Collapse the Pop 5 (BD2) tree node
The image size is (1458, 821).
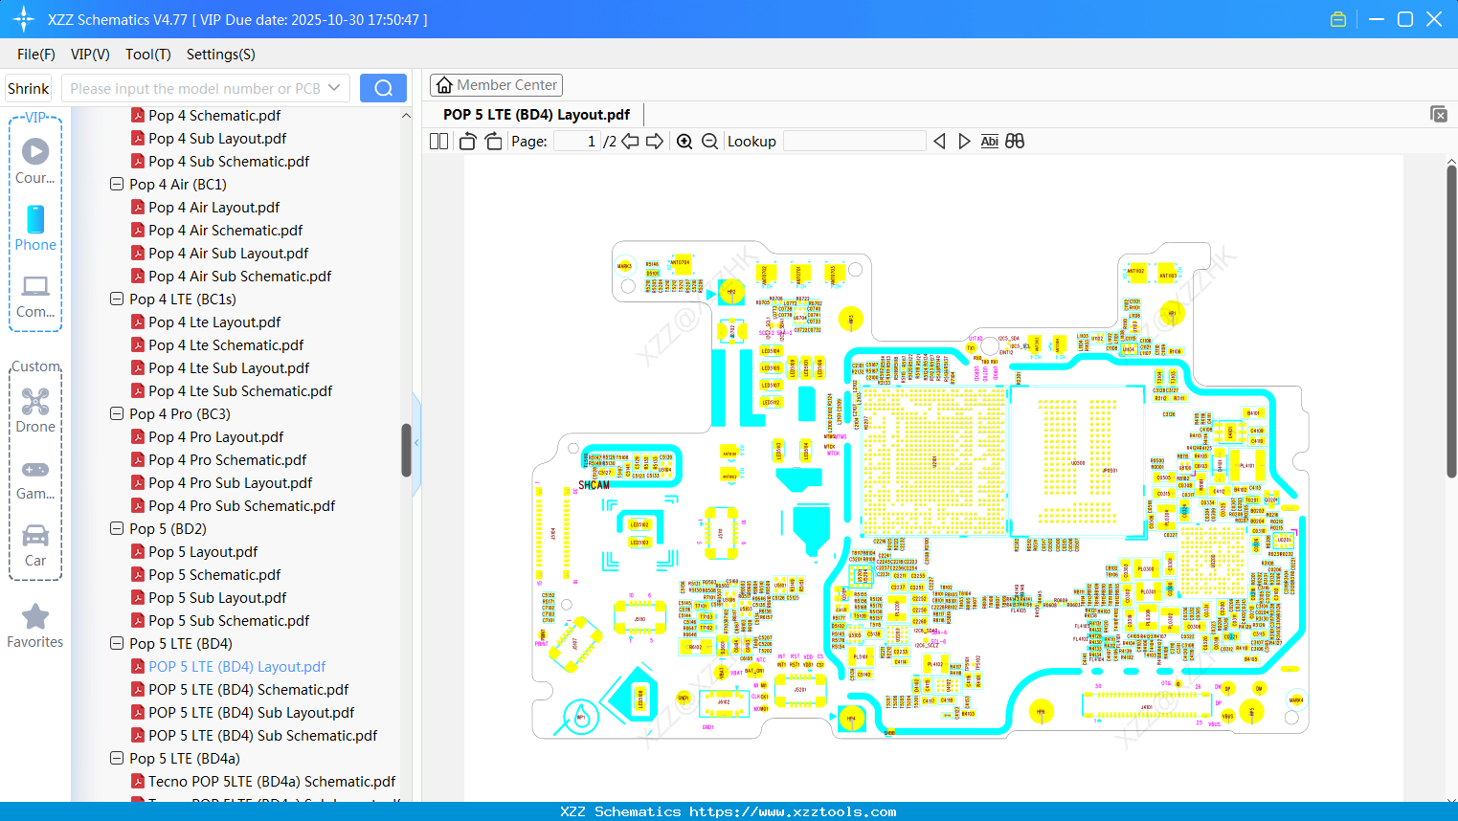click(116, 528)
